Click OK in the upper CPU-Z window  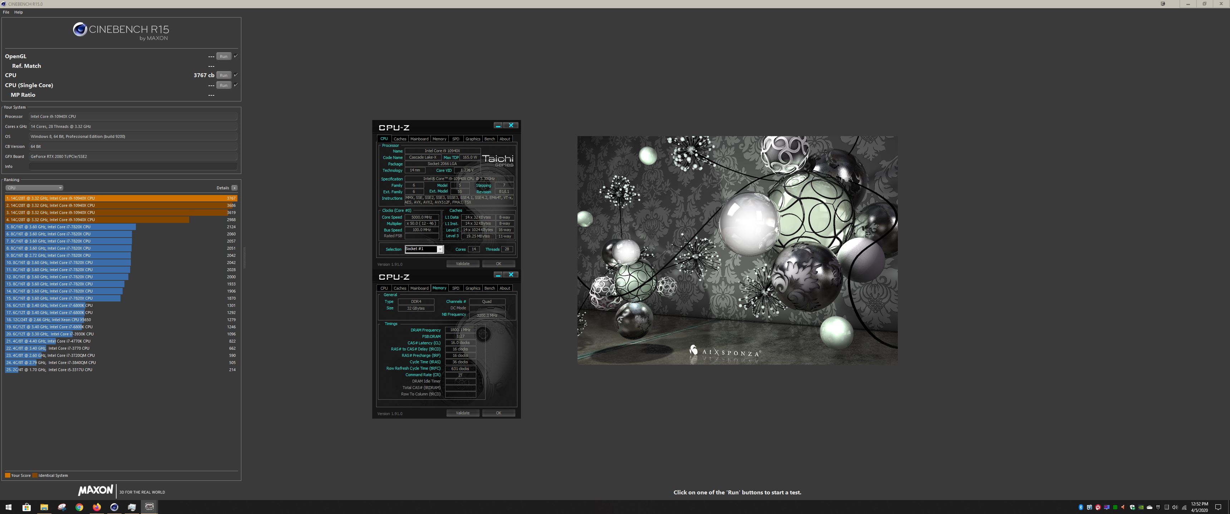(498, 264)
